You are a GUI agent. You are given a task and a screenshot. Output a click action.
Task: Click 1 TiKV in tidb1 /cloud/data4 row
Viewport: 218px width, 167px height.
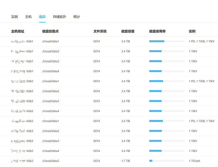(x=193, y=71)
